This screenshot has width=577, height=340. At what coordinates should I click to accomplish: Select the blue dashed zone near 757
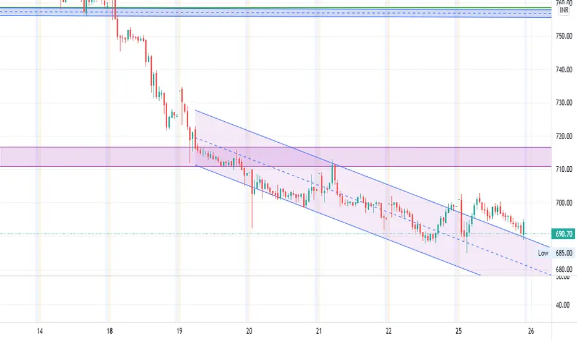275,12
